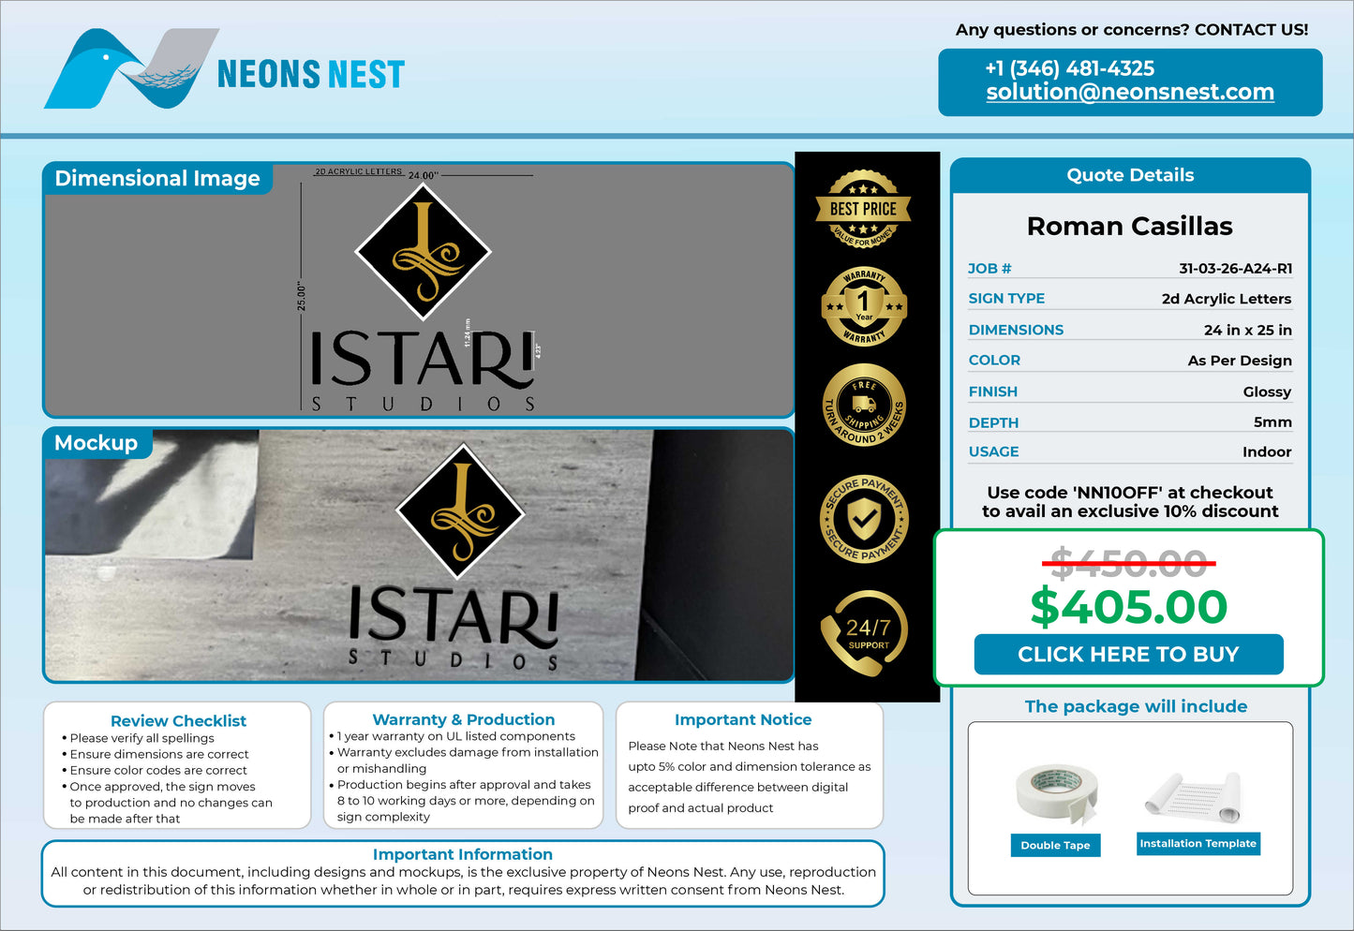Click the $405.00 discounted price
This screenshot has width=1354, height=931.
(1128, 607)
